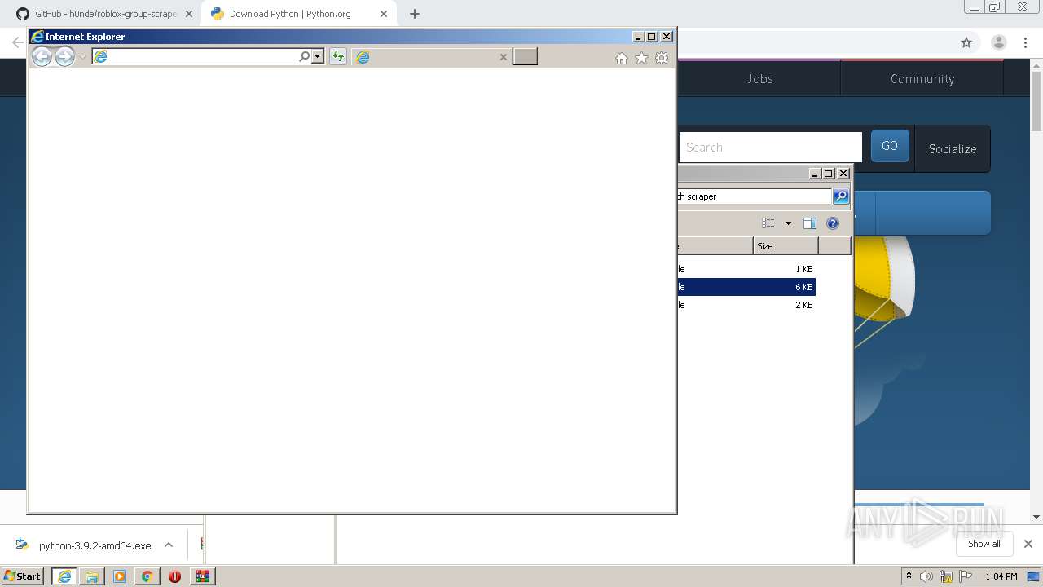Click the network tray icon

tap(946, 576)
